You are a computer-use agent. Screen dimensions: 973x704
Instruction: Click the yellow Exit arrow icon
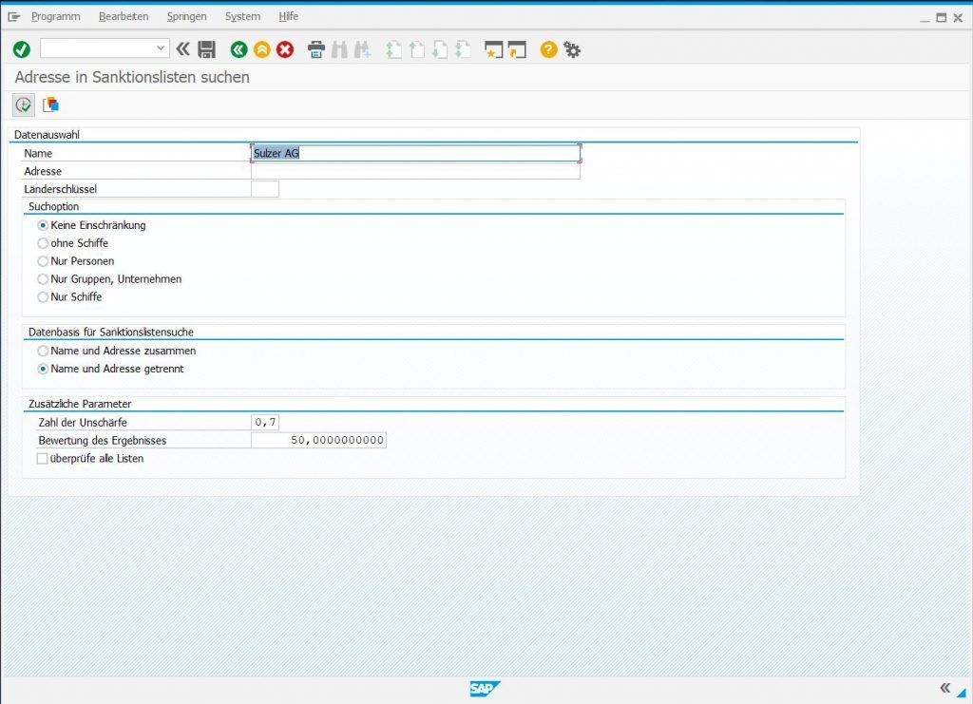[x=261, y=49]
